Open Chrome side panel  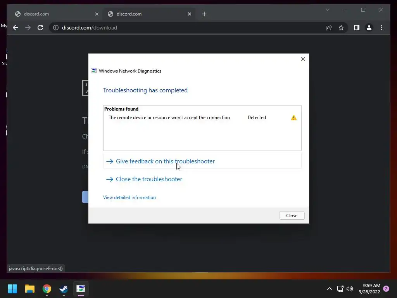(357, 28)
